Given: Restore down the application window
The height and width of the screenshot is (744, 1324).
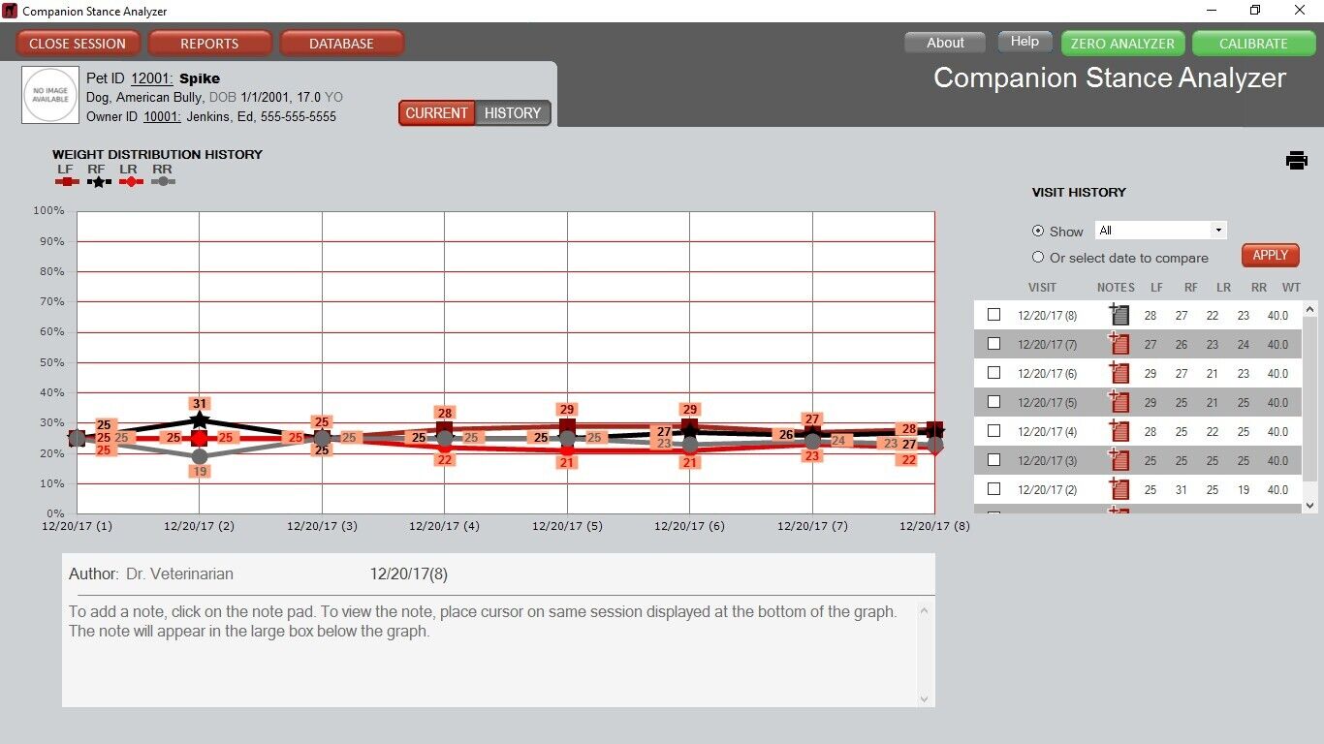Looking at the screenshot, I should pos(1255,11).
